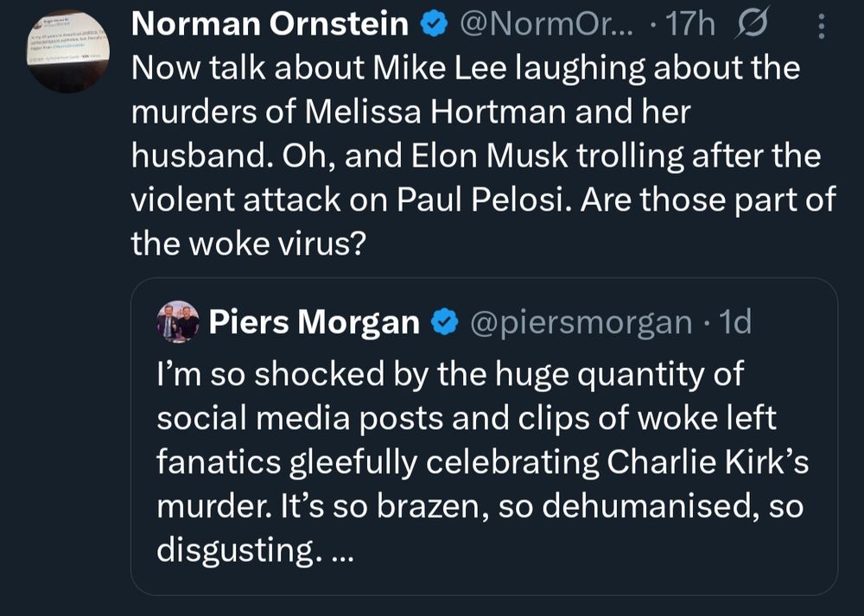Viewport: 864px width, 616px height.
Task: Click the 17h timestamp
Action: point(691,26)
